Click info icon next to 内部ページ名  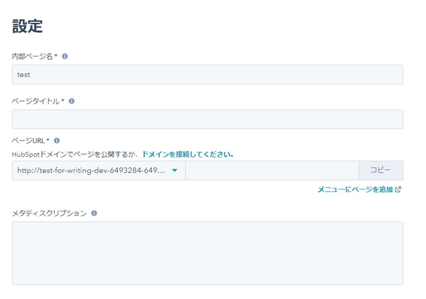pos(65,56)
